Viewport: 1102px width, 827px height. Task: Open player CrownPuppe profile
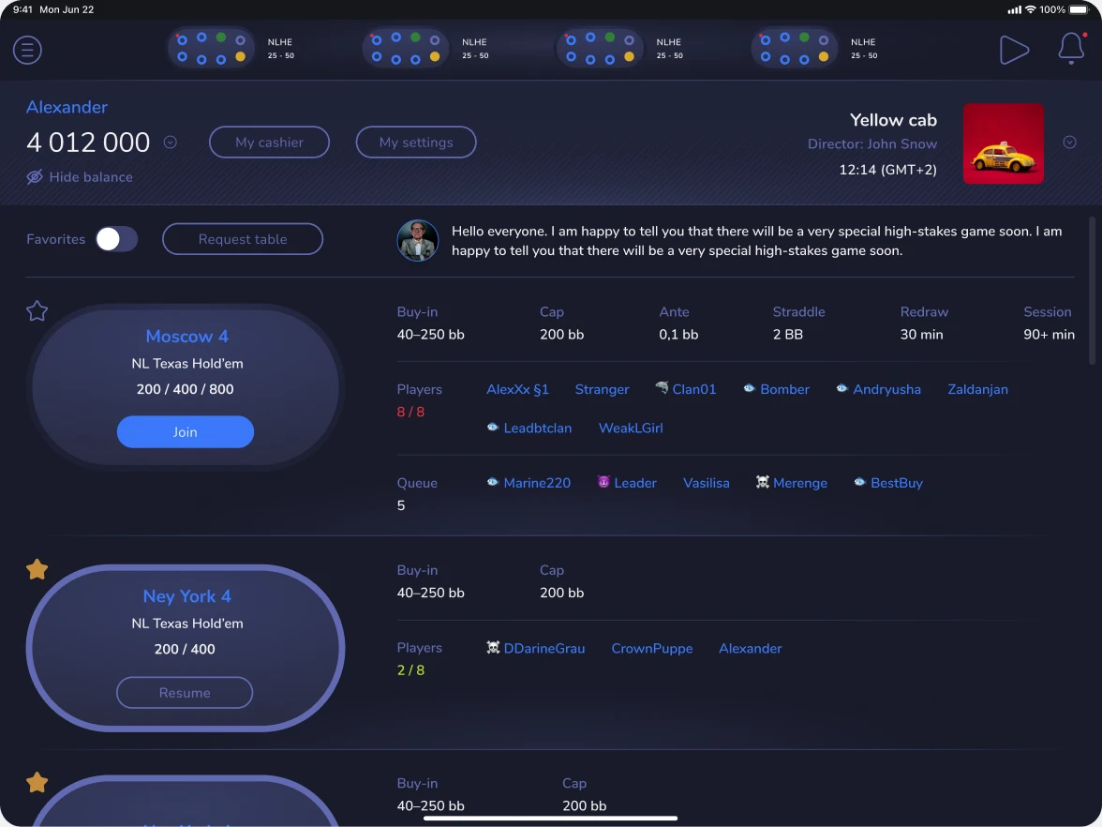click(652, 649)
